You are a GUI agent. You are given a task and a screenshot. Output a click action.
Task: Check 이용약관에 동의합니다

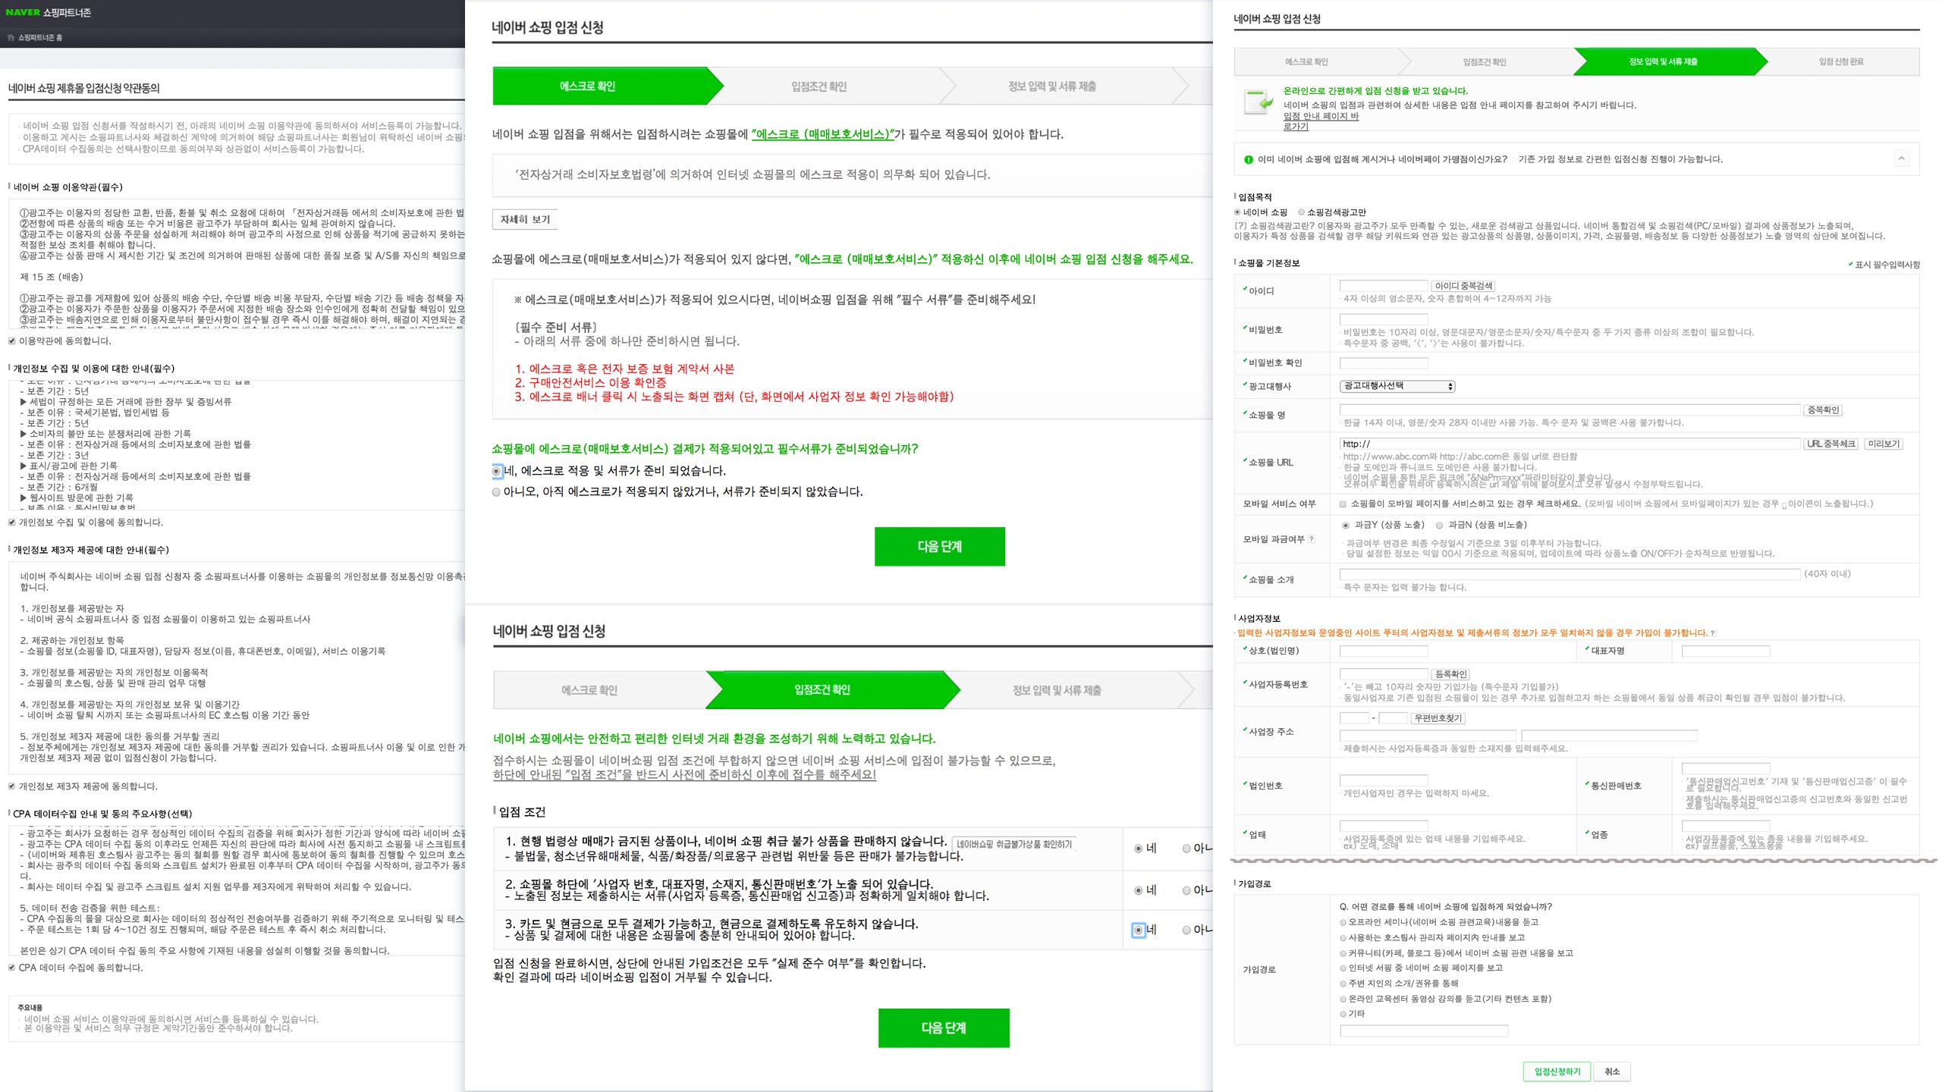tap(11, 341)
